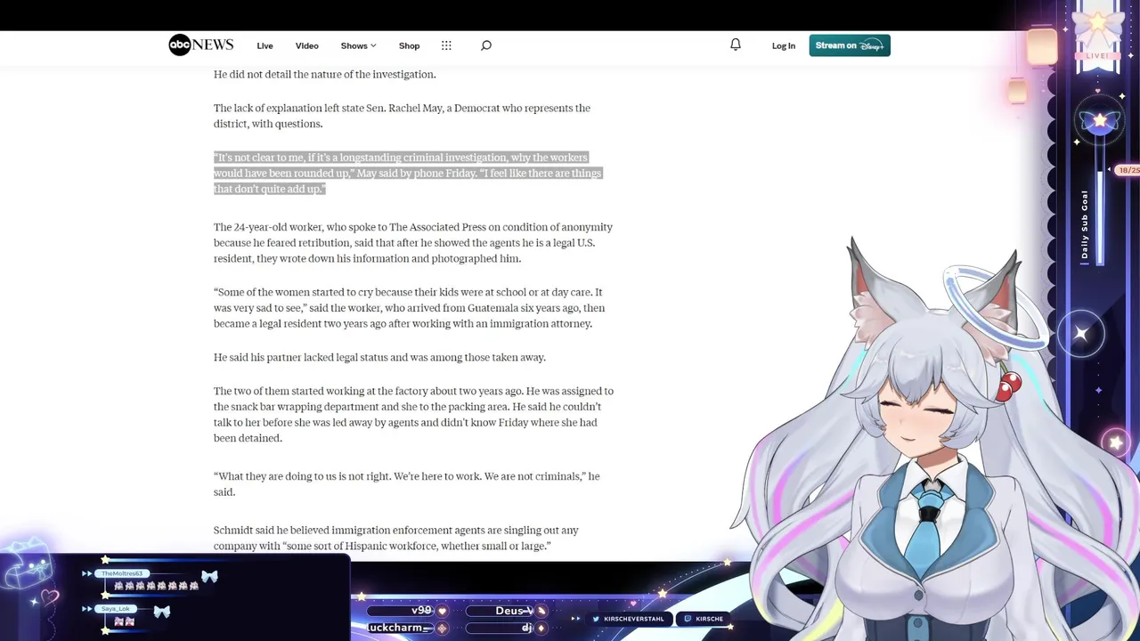1140x641 pixels.
Task: Click the Log In link
Action: coord(784,45)
